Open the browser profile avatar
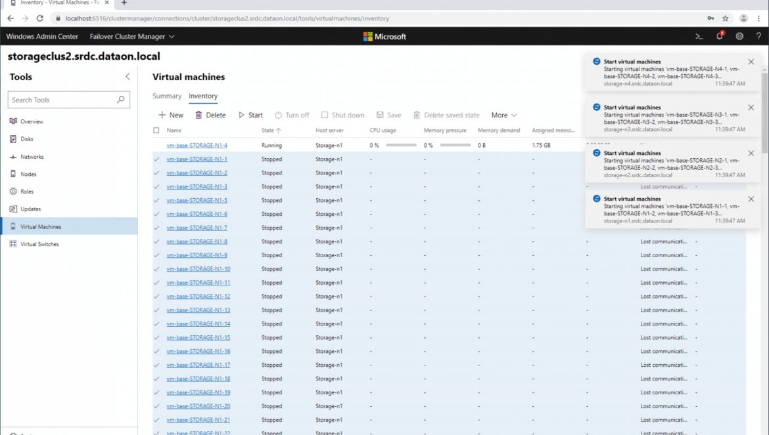 click(743, 18)
